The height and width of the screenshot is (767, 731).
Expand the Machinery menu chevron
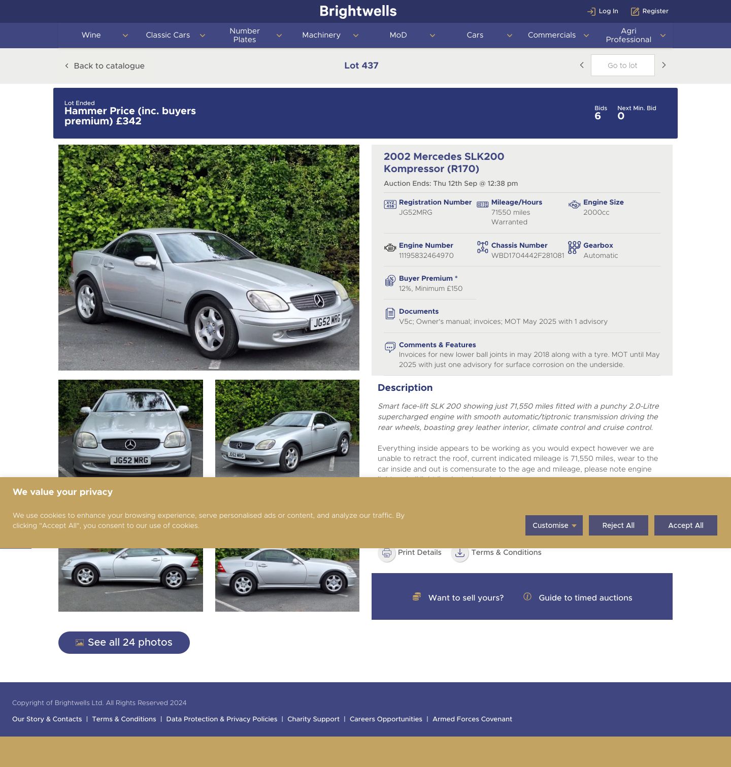pos(355,36)
